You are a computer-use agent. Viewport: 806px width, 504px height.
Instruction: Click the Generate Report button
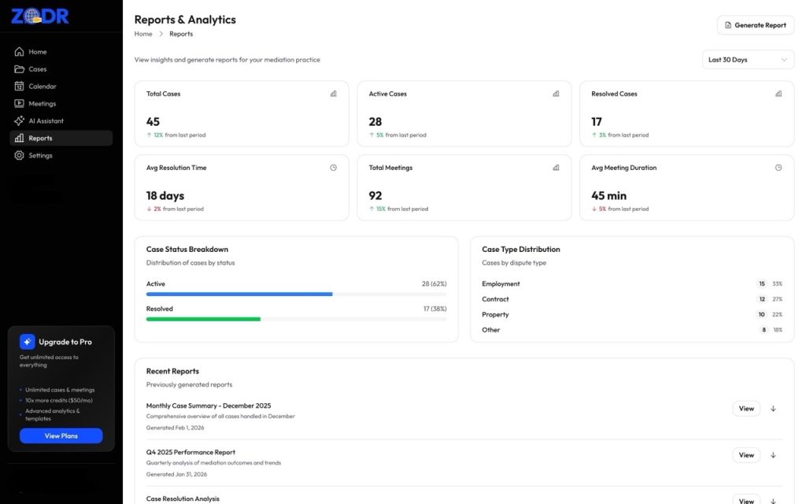tap(755, 25)
